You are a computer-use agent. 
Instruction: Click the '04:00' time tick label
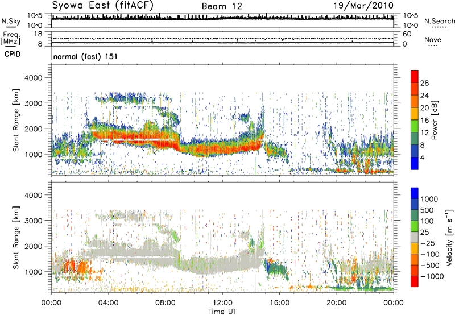click(109, 303)
